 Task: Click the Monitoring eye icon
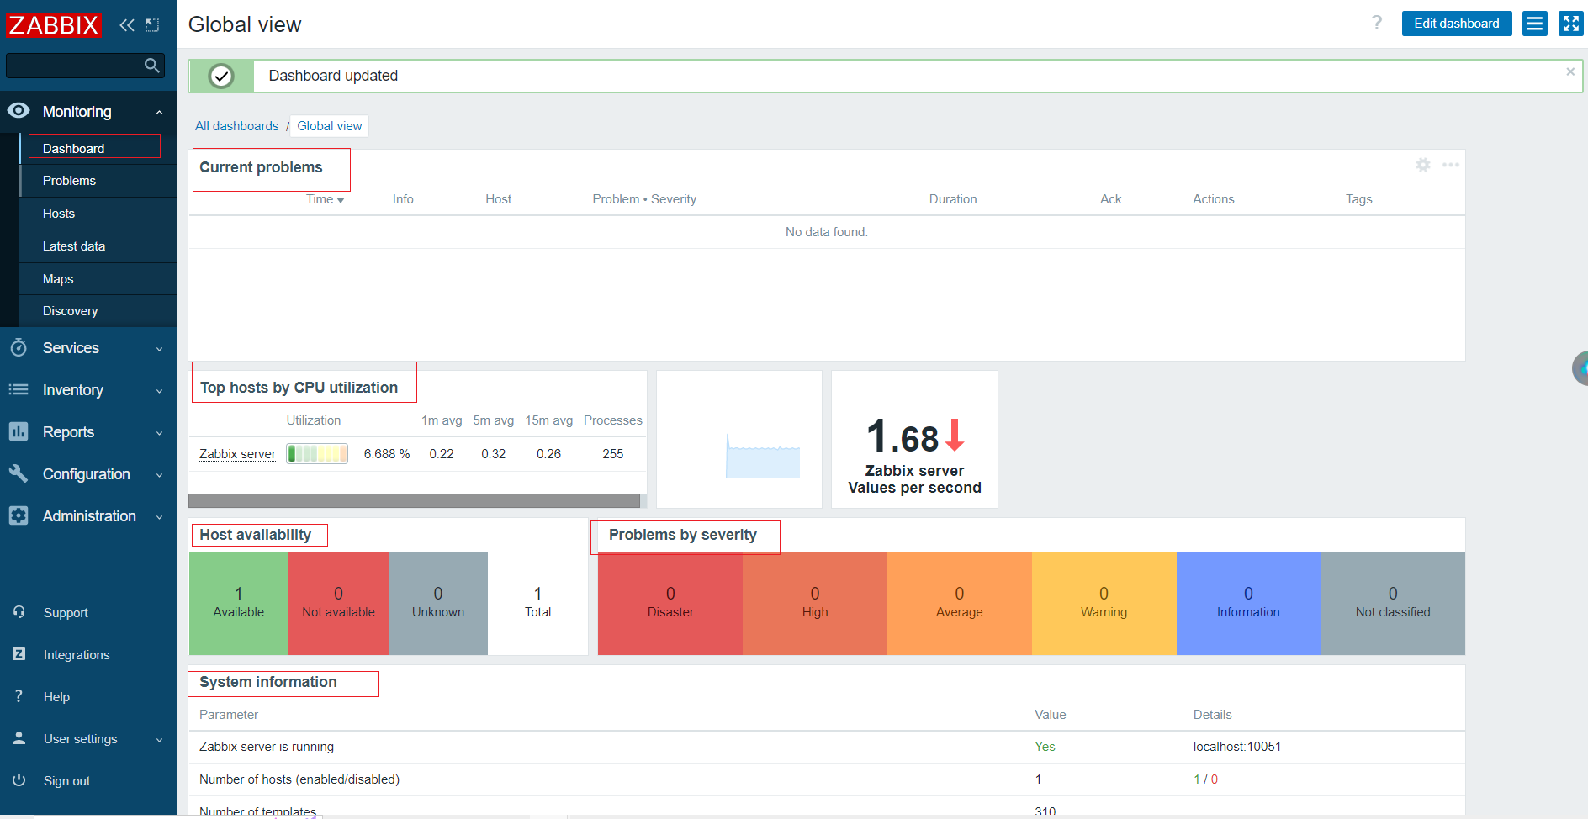click(x=19, y=111)
